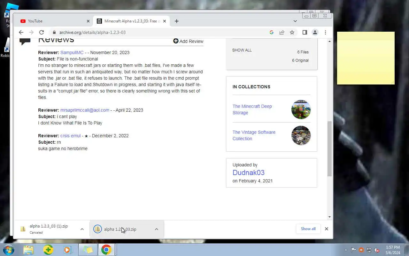Viewport: 409px width, 256px height.
Task: Click the taskbar clock showing 1:57 PM
Action: pos(393,250)
